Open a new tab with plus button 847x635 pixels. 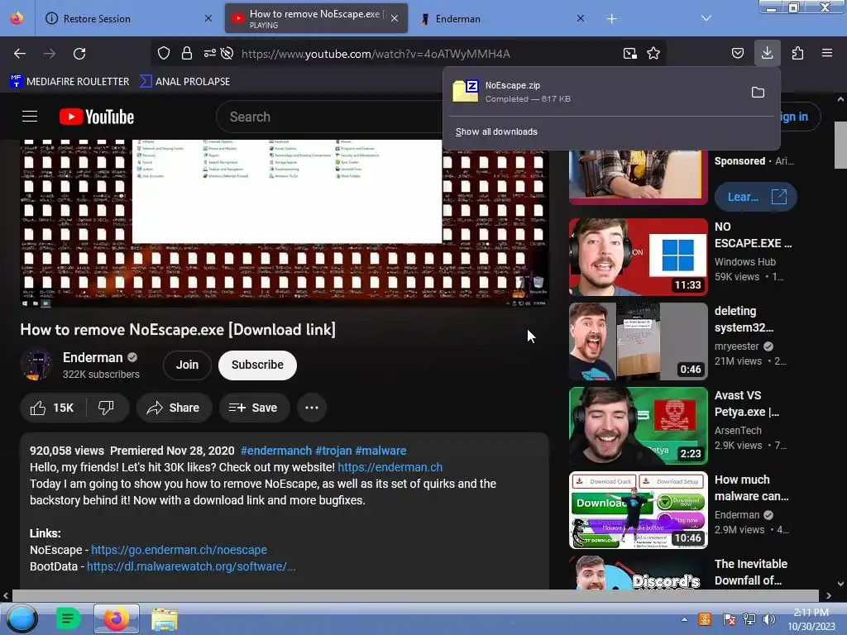tap(611, 19)
